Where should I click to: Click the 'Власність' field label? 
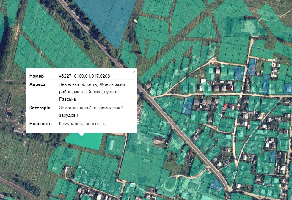point(40,124)
